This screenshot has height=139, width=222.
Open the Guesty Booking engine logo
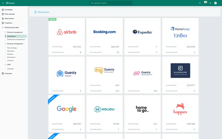point(104,71)
